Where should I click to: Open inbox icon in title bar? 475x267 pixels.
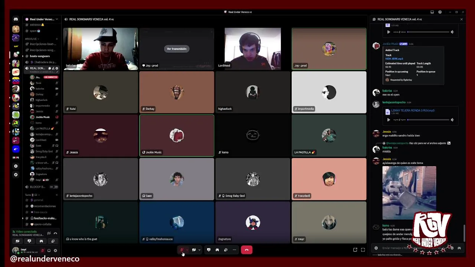432,12
